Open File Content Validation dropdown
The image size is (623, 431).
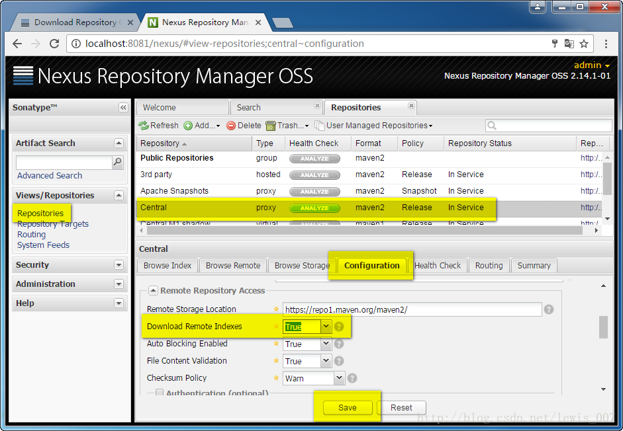tap(326, 361)
